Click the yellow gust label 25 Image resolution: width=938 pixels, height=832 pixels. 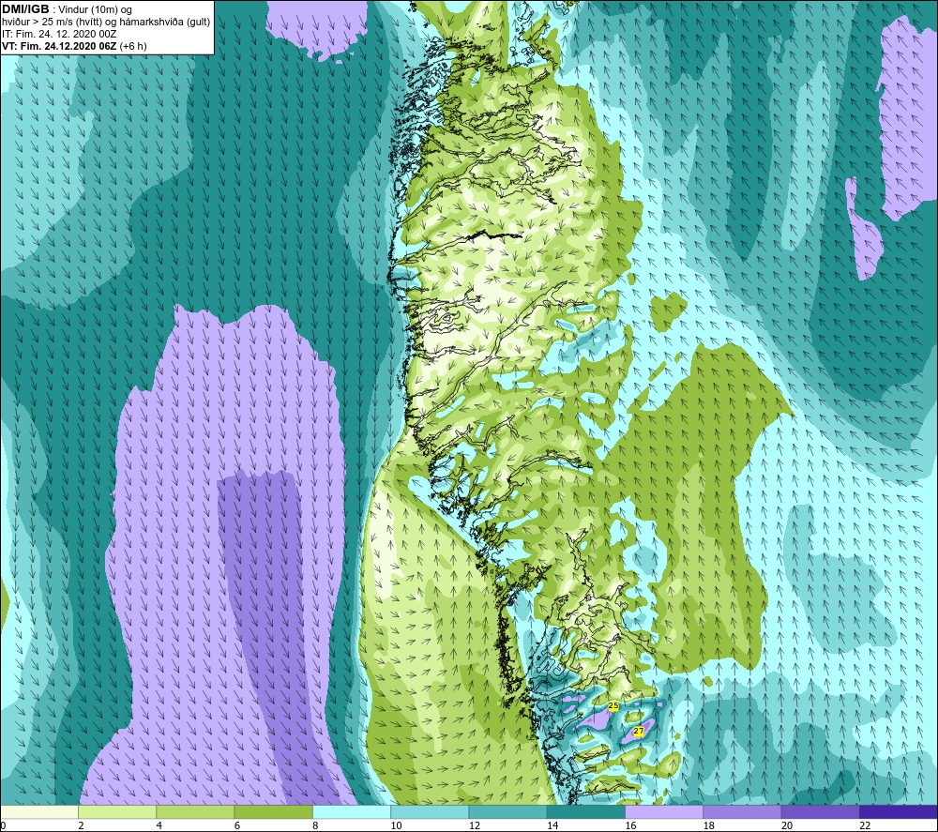[x=613, y=705]
